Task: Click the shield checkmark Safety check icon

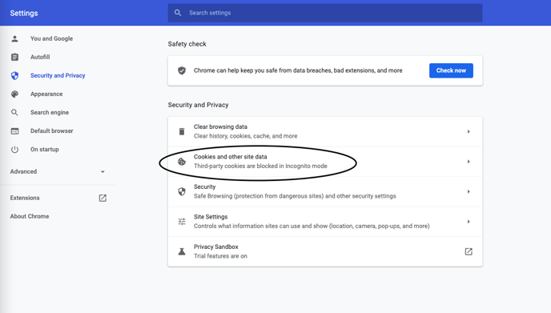Action: point(182,70)
